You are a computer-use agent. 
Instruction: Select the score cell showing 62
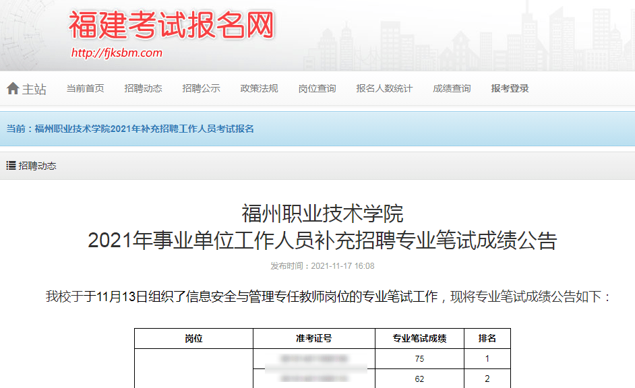419,379
